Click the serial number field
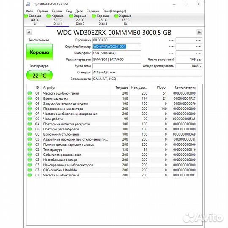This screenshot has height=228, width=228. [x=117, y=46]
